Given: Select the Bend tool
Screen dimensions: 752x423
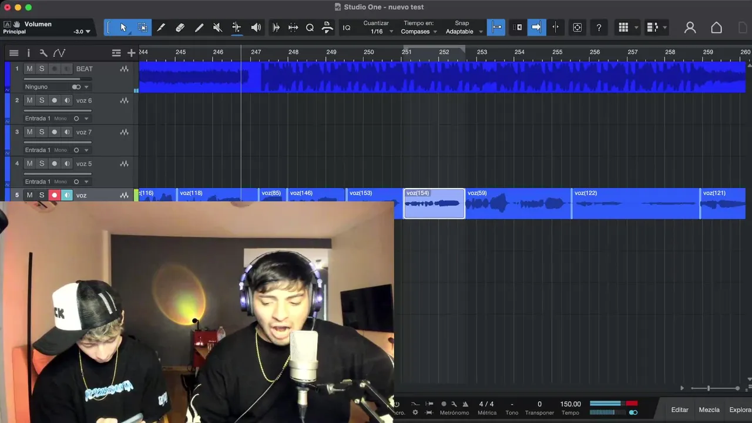Looking at the screenshot, I should 236,28.
